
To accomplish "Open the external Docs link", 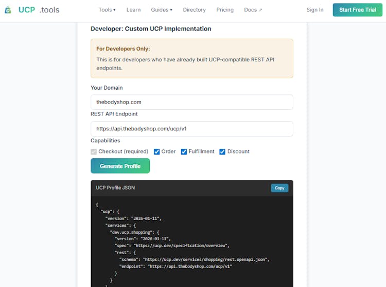I will pyautogui.click(x=253, y=10).
